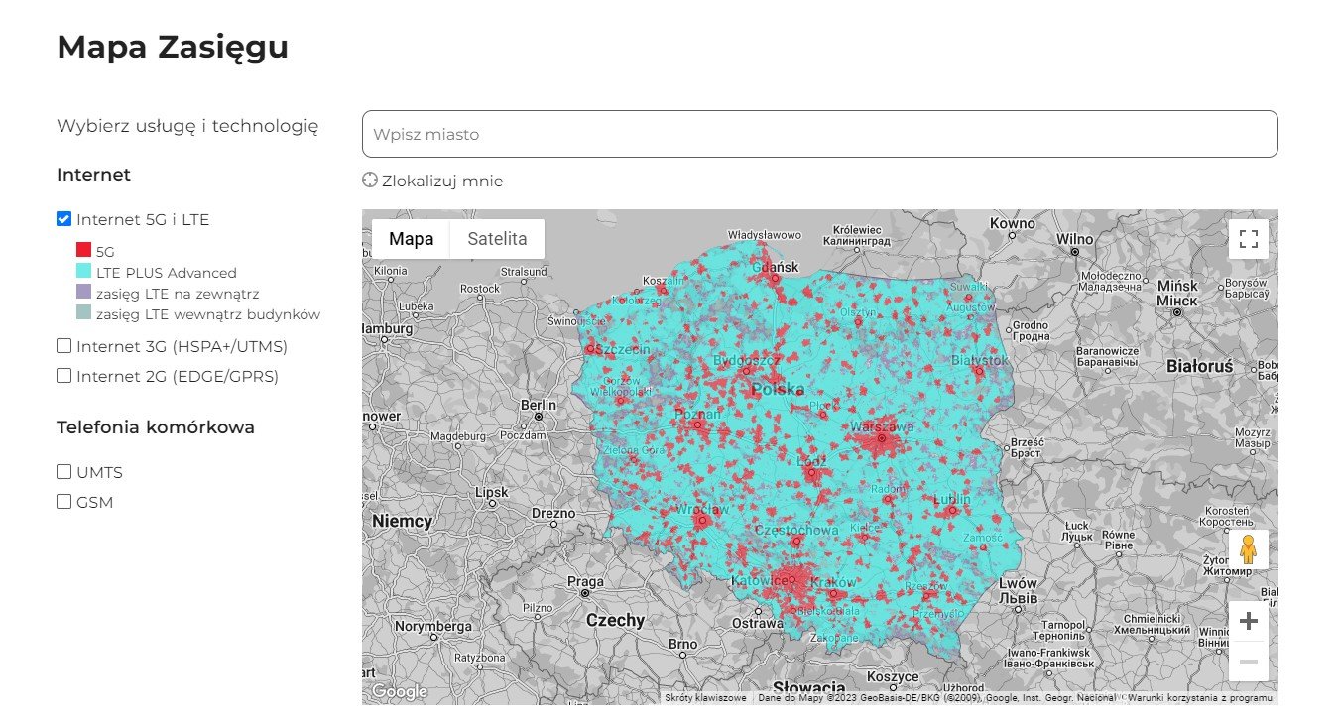Click the Ostrawa label on map

[x=757, y=623]
